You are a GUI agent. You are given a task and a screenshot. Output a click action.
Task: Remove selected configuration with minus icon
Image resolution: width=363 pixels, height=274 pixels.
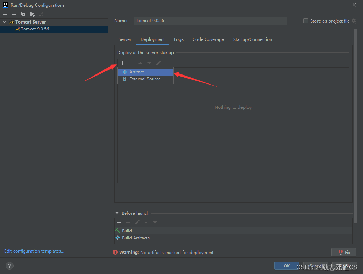click(14, 14)
